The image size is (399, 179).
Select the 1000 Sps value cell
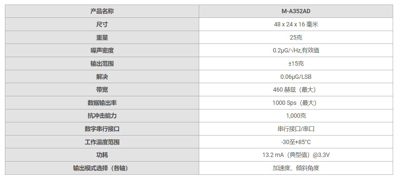[x=296, y=103]
